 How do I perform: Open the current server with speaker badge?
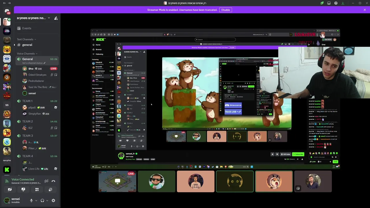point(7,22)
